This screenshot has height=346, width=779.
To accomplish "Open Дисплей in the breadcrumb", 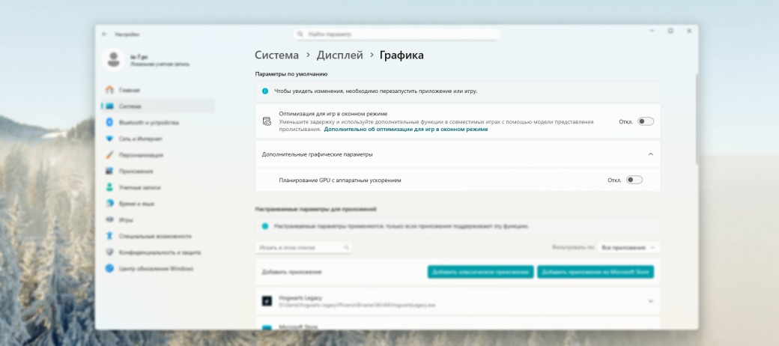I will click(340, 55).
